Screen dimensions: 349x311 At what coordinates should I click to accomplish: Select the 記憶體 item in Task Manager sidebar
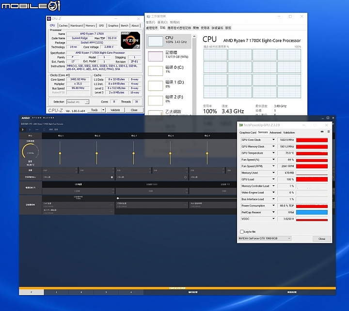pos(169,55)
